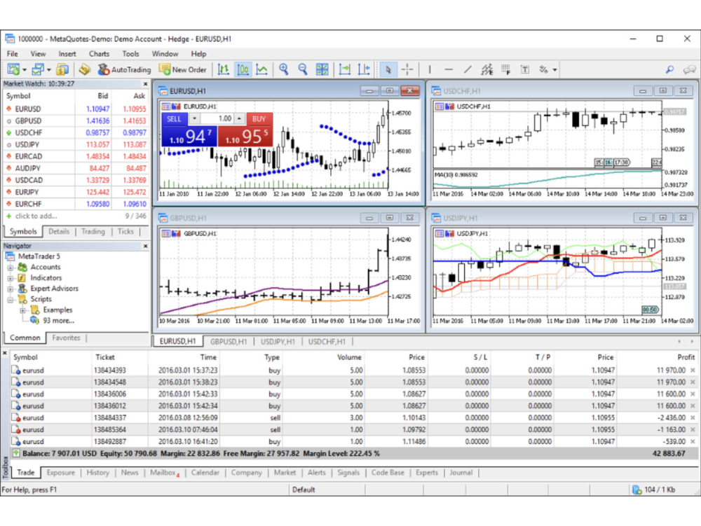Tile the chart windows
701x526 pixels.
322,69
